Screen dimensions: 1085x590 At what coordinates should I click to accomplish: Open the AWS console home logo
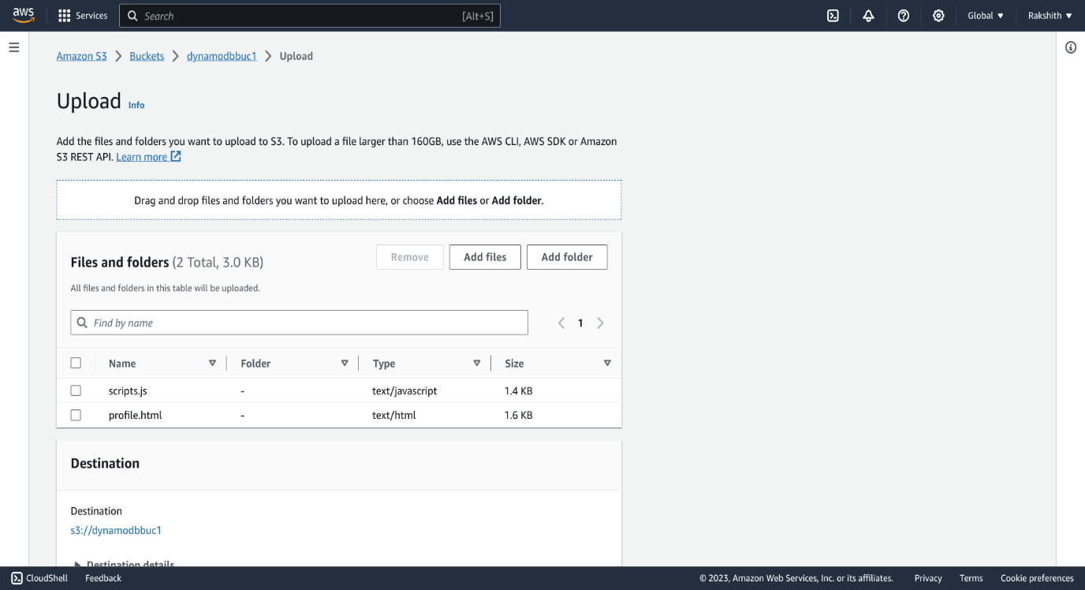coord(24,16)
